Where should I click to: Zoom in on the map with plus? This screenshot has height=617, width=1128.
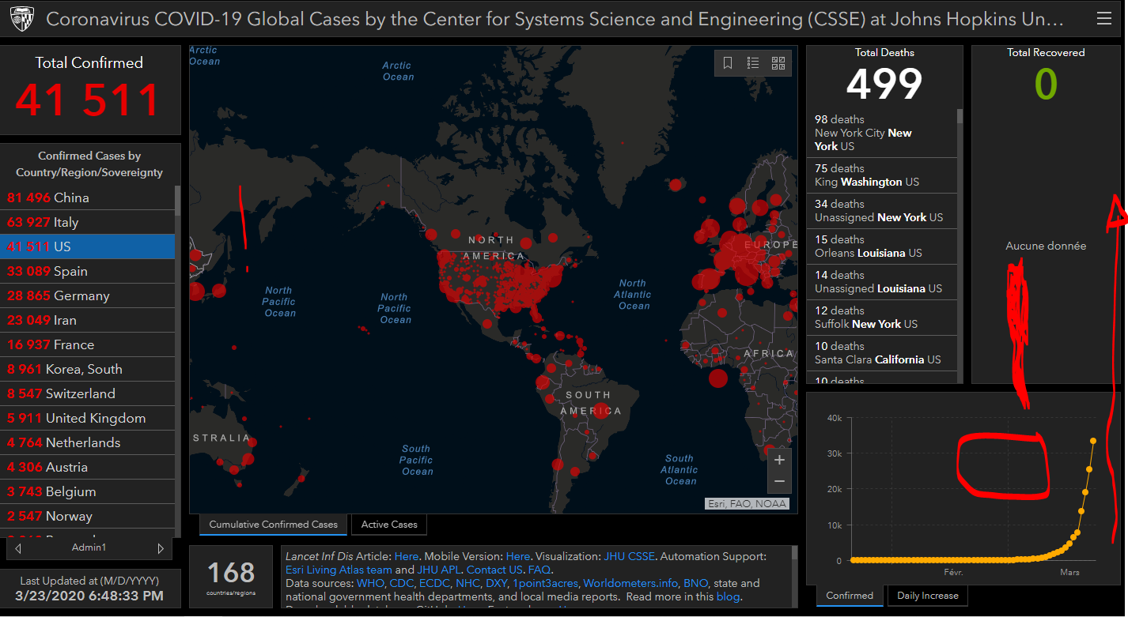pos(779,460)
